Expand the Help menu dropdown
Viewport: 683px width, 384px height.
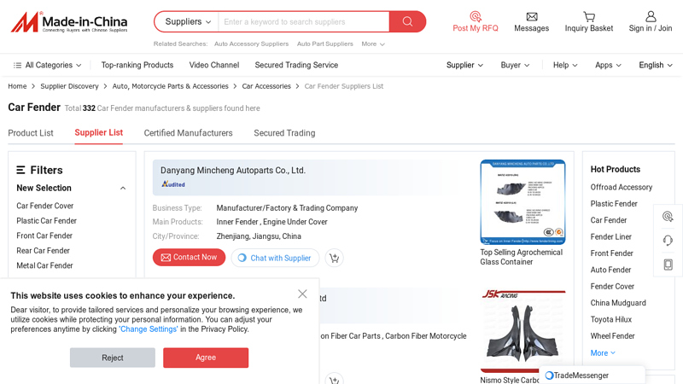(565, 65)
